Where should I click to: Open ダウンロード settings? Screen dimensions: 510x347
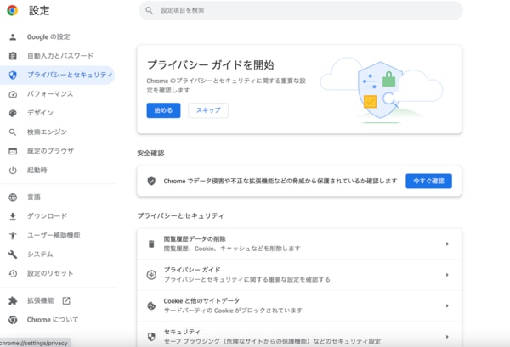point(47,216)
